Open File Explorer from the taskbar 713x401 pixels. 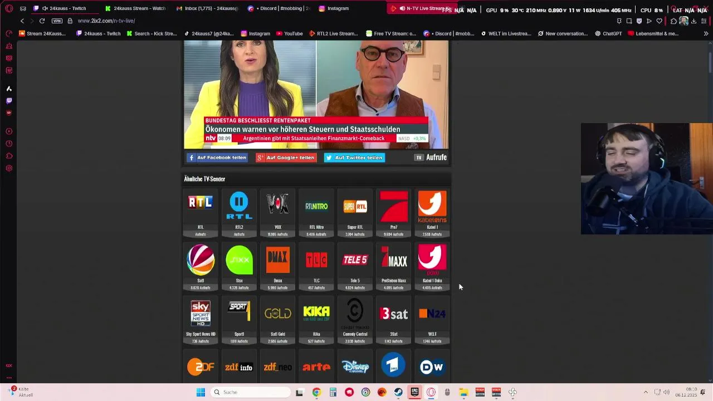point(463,392)
